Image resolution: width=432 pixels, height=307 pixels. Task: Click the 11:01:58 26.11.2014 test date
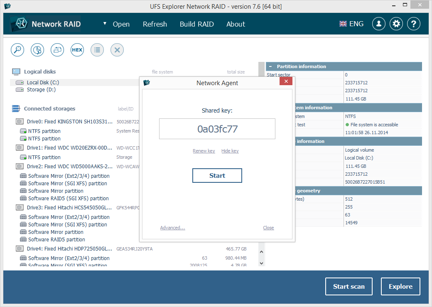pos(366,133)
